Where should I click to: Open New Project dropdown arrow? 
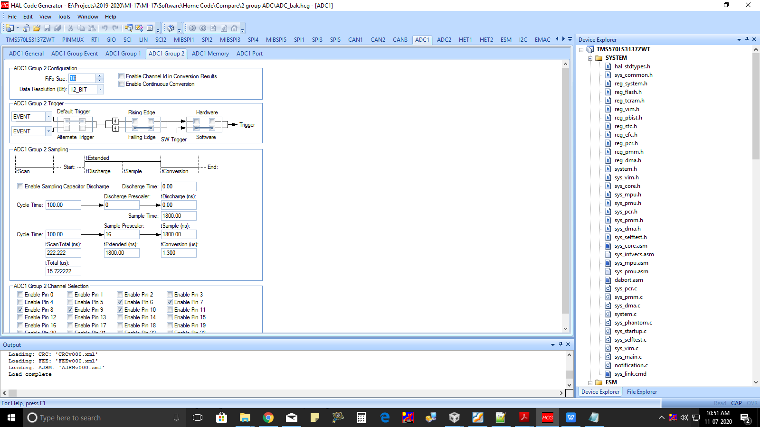[18, 28]
